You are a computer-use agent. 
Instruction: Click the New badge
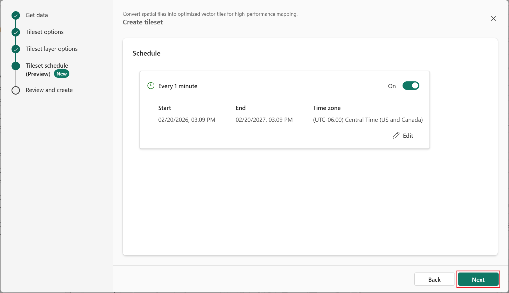tap(62, 74)
